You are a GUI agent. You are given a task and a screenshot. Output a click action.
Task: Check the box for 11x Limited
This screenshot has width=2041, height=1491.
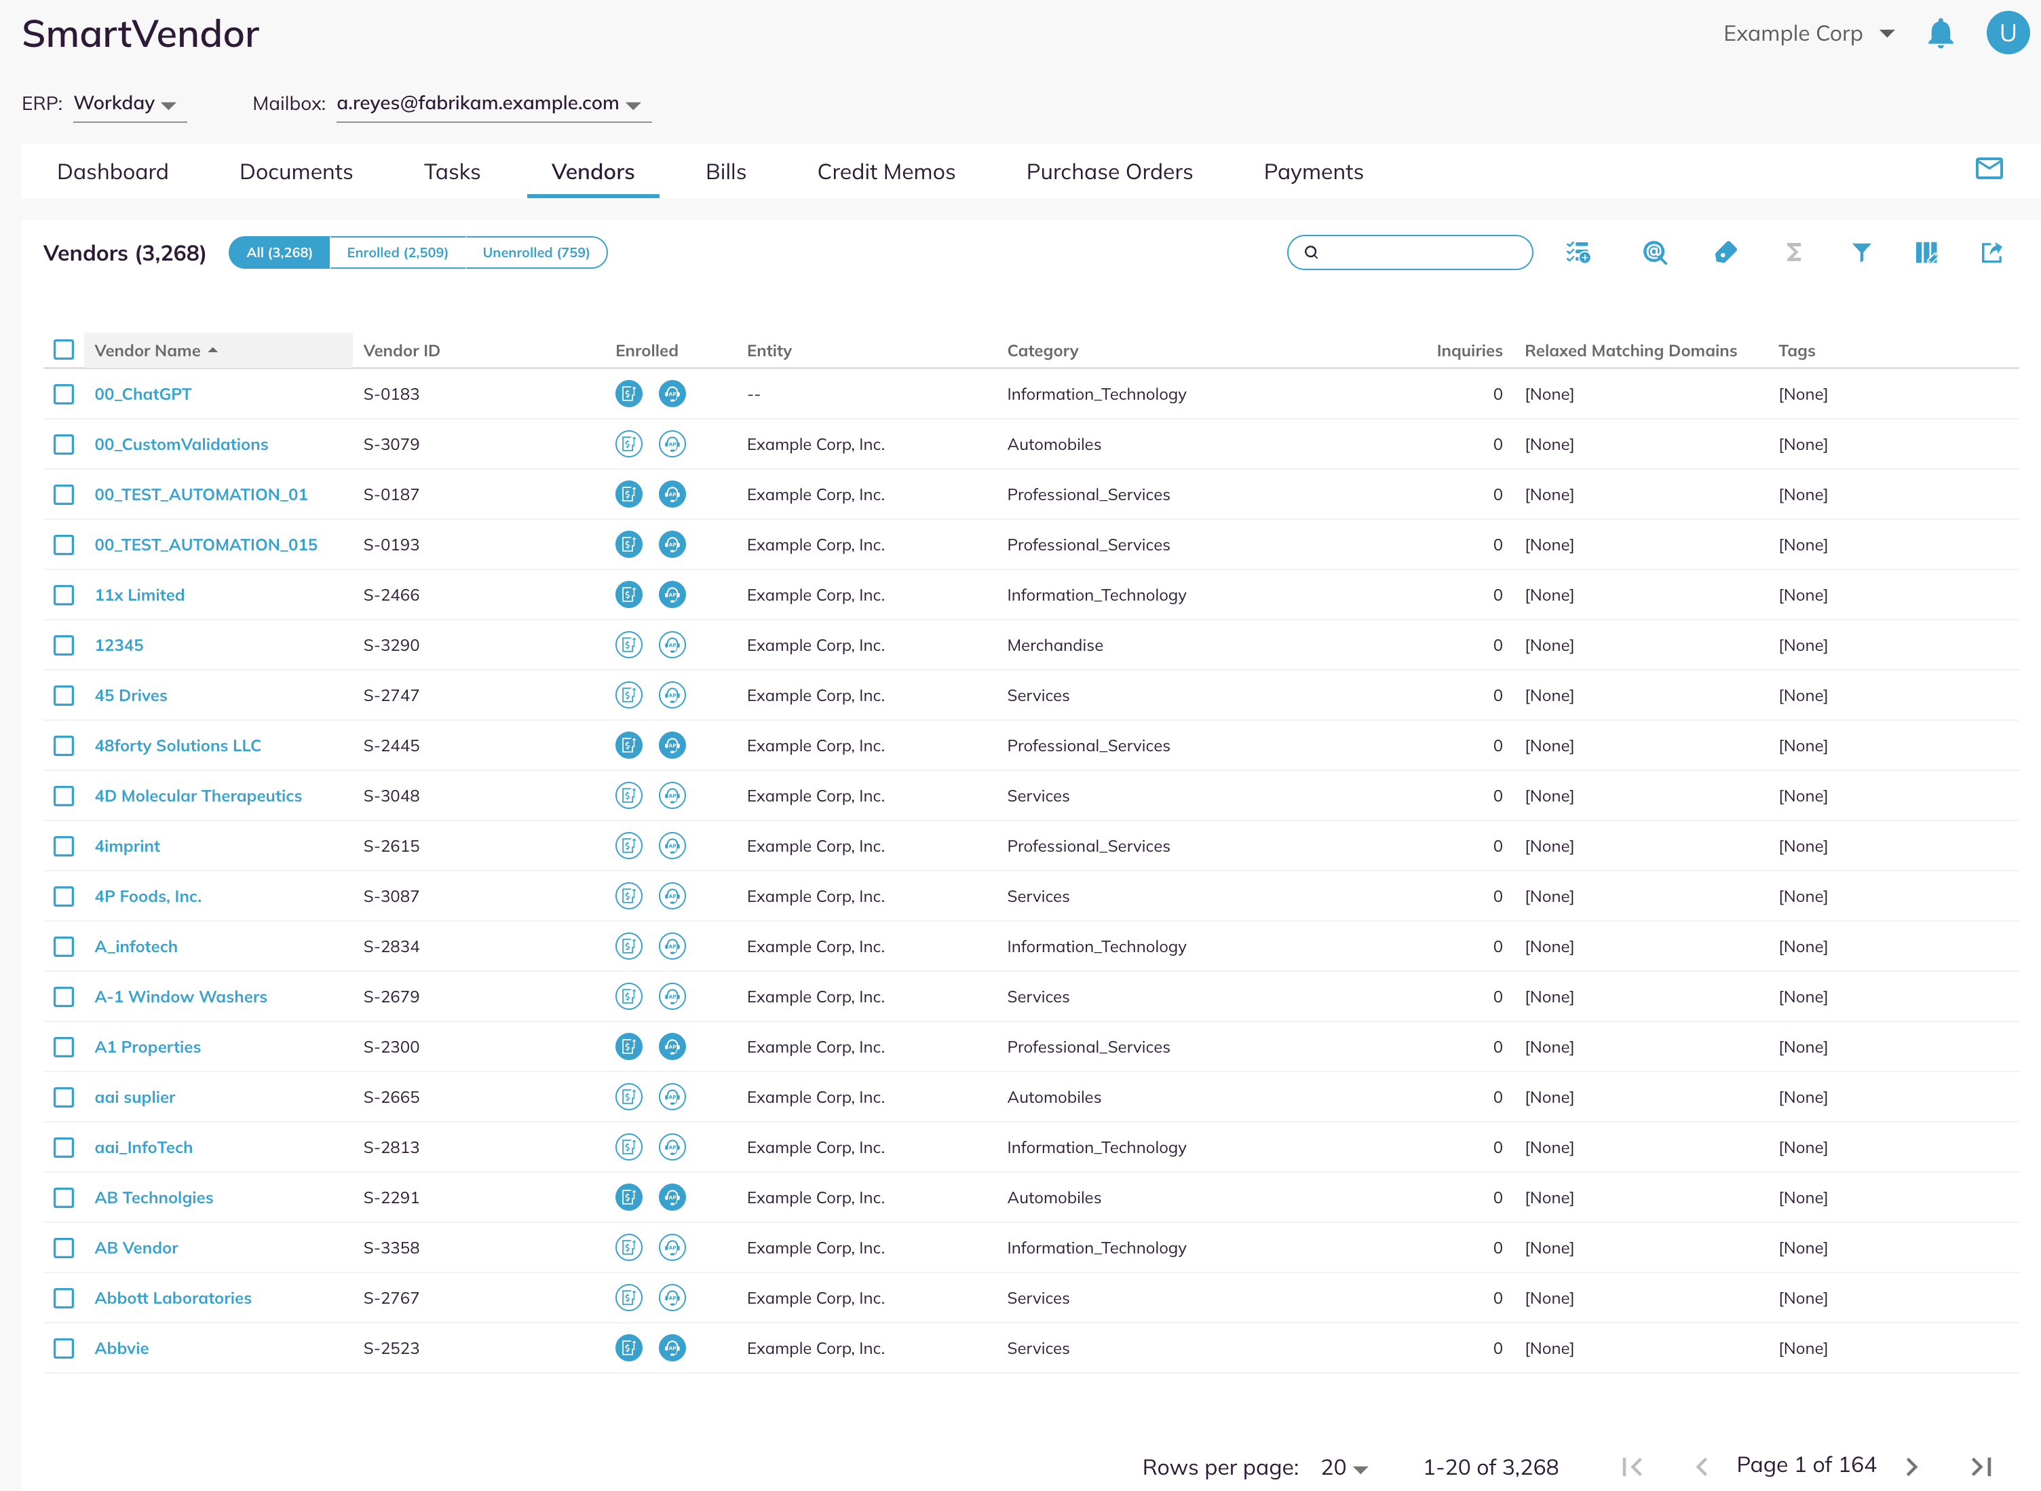63,594
